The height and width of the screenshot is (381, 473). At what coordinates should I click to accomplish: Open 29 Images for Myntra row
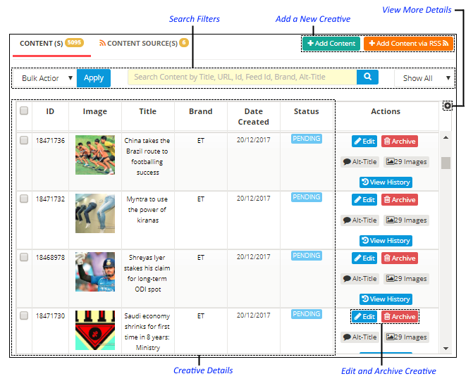(406, 220)
